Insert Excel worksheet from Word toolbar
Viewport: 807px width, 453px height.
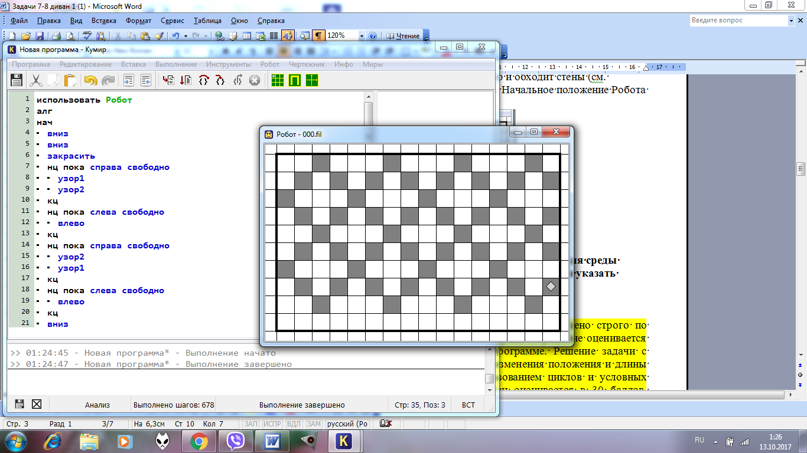coord(260,35)
